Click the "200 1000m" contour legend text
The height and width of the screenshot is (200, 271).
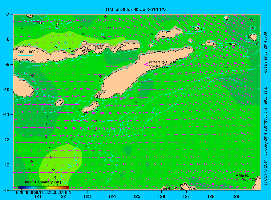click(28, 52)
